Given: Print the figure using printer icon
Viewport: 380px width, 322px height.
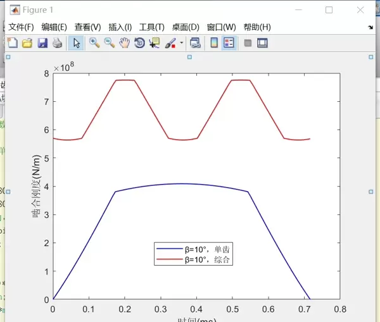Looking at the screenshot, I should click(57, 43).
